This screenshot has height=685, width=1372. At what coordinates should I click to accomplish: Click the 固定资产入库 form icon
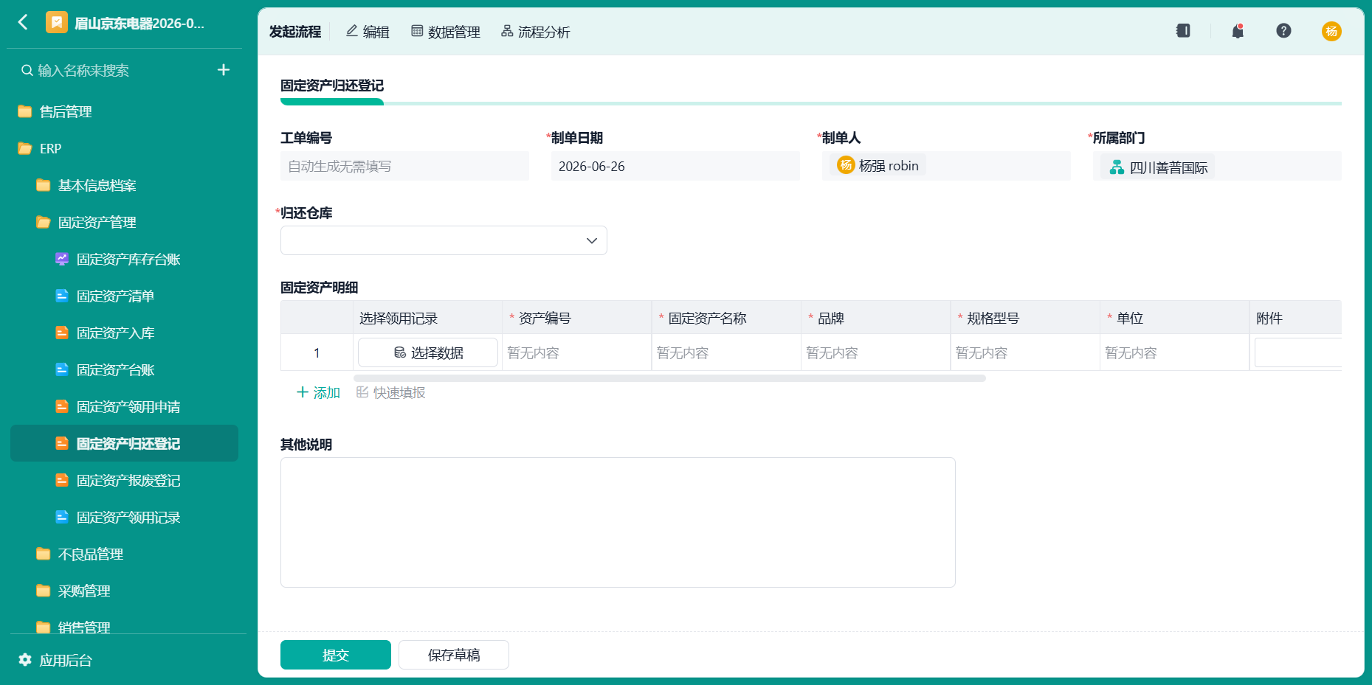pyautogui.click(x=62, y=333)
